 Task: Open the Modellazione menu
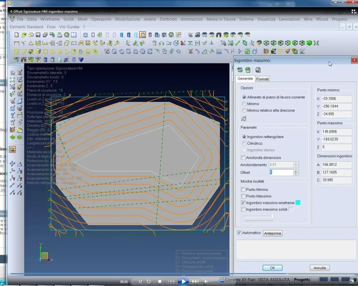[127, 19]
